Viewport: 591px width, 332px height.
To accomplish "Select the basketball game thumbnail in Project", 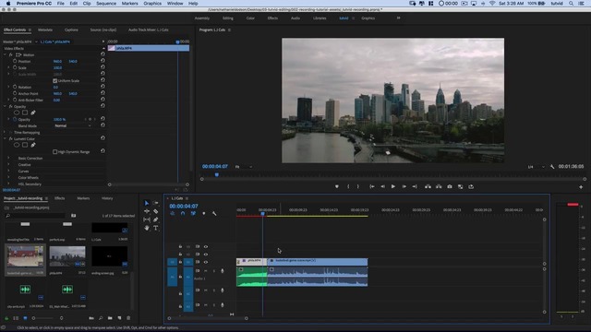I will point(25,256).
